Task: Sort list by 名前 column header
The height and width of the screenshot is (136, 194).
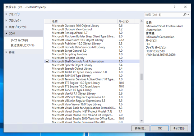Action: coord(84,22)
